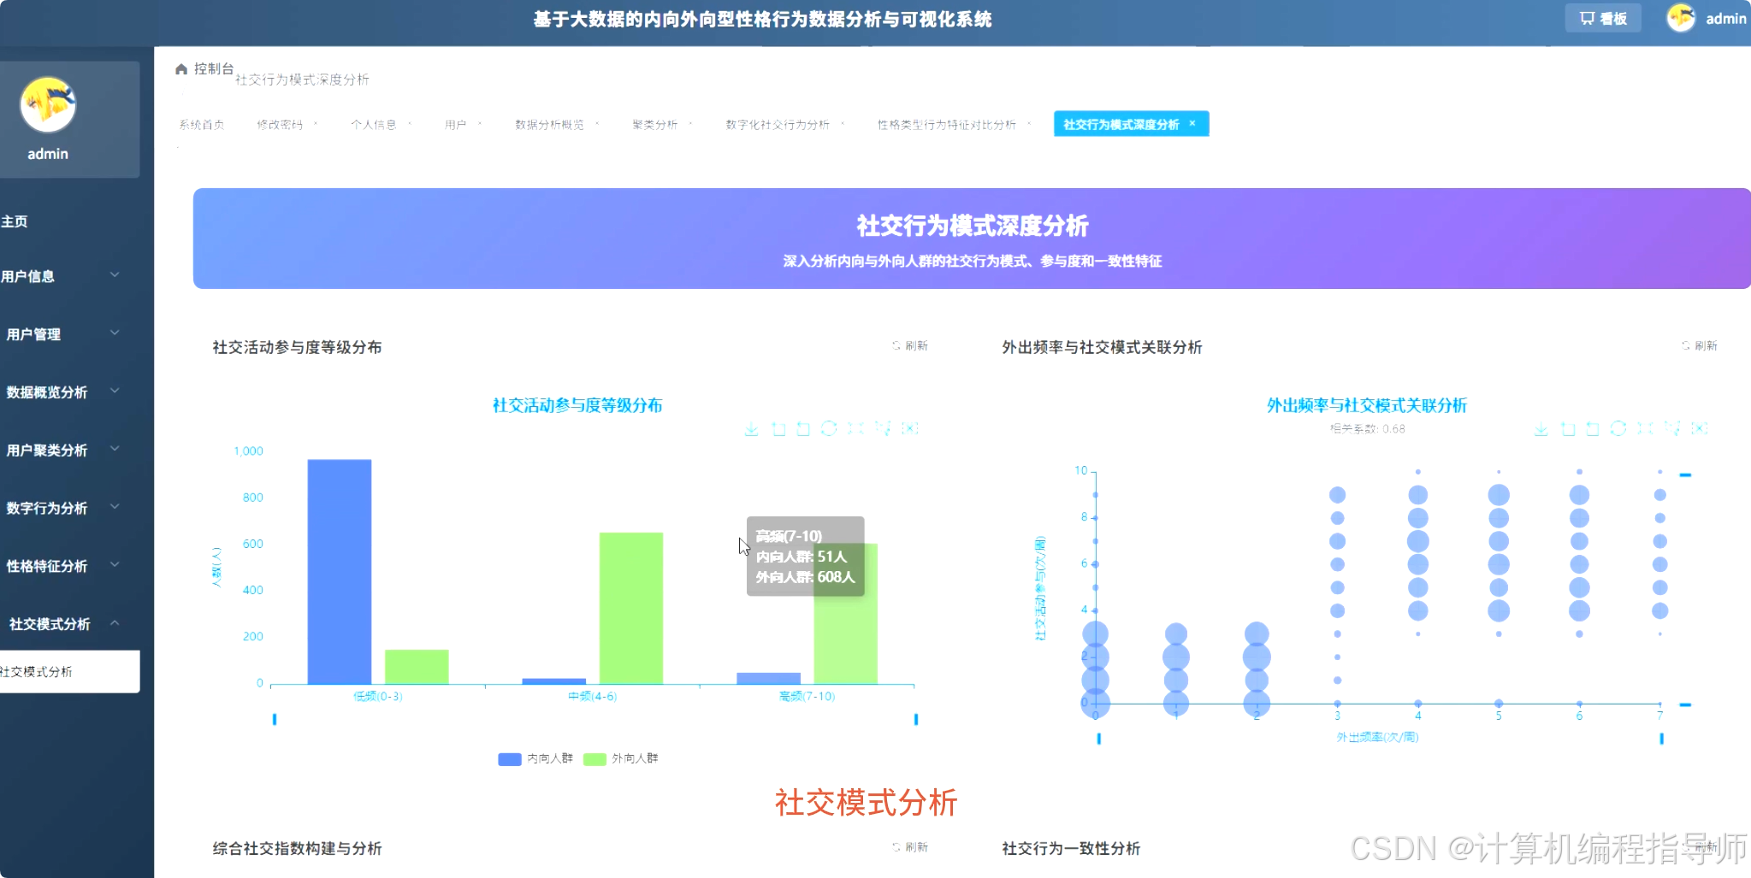This screenshot has height=878, width=1751.
Task: Clear brush selection on scatter chart
Action: pyautogui.click(x=1700, y=428)
